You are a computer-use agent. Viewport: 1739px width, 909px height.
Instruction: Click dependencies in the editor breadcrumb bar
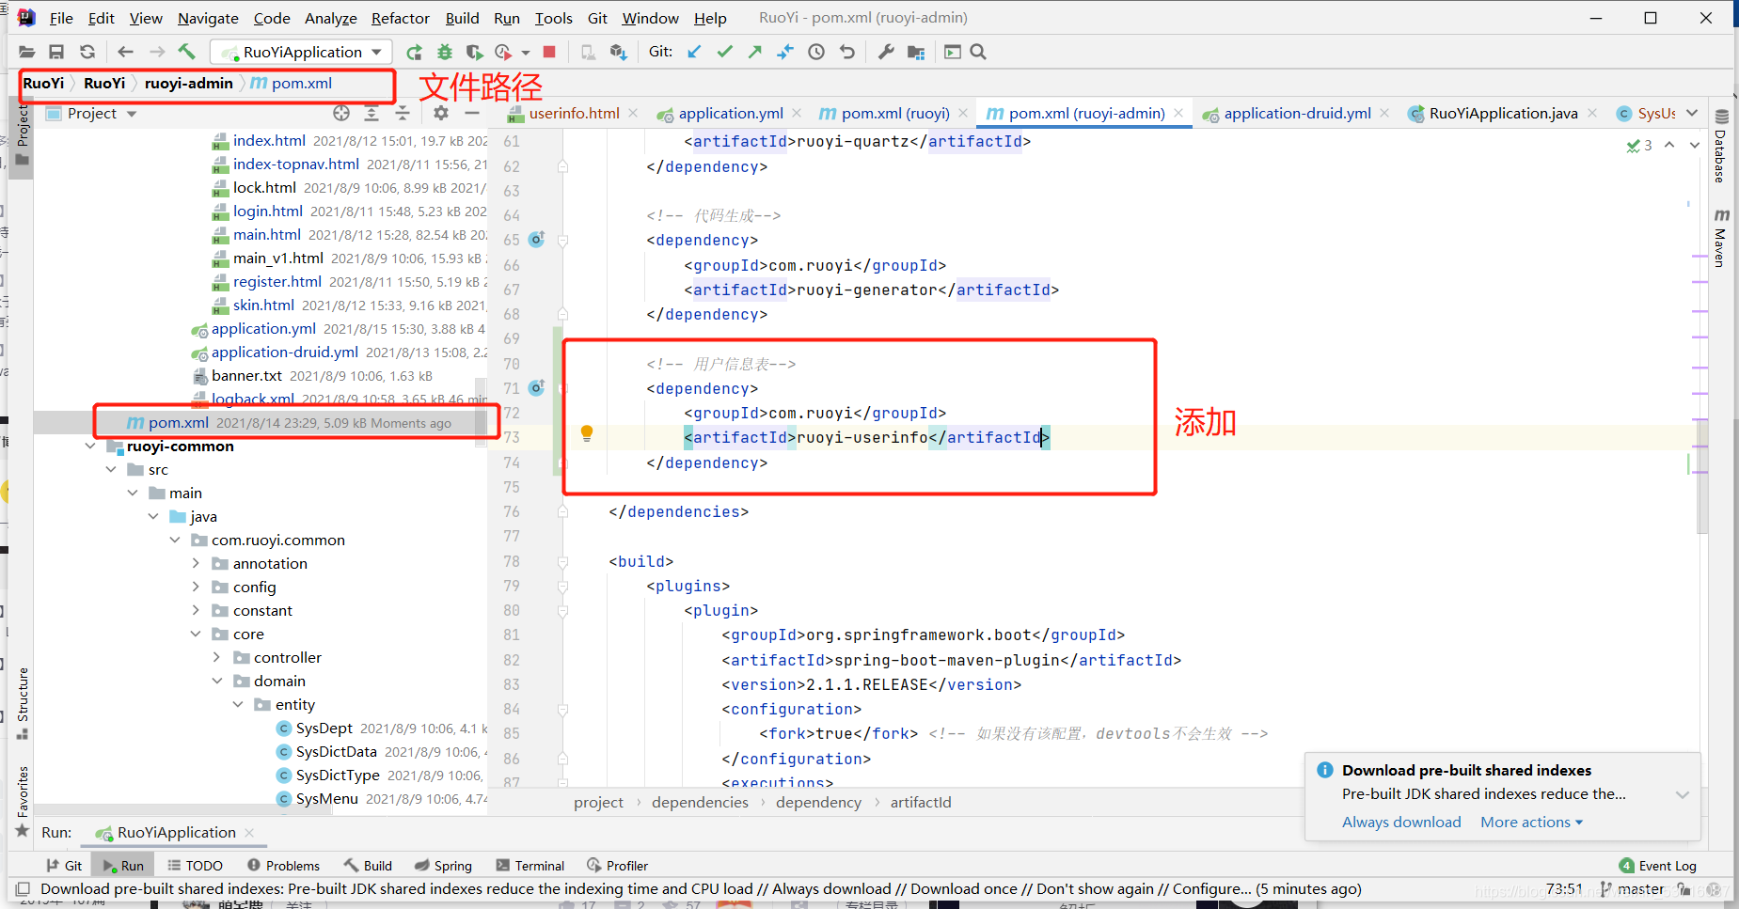[x=700, y=802]
